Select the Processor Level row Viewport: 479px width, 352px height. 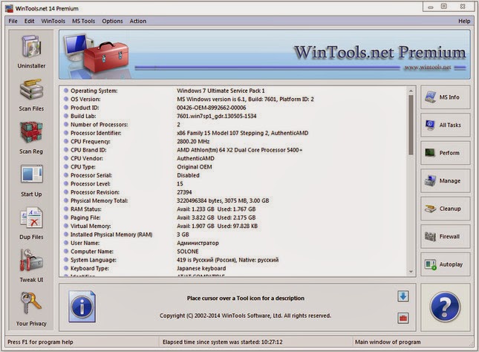pos(235,183)
